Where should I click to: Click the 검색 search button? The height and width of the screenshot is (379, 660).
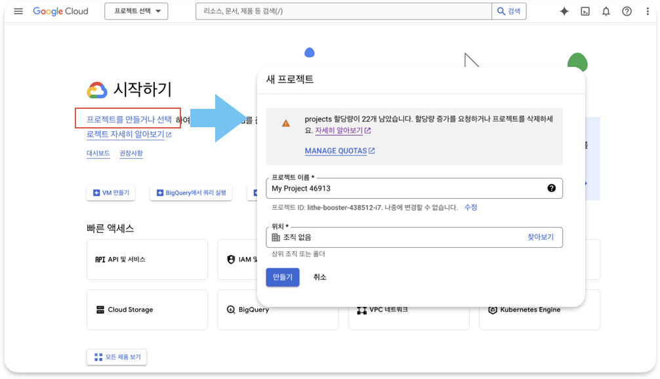509,11
